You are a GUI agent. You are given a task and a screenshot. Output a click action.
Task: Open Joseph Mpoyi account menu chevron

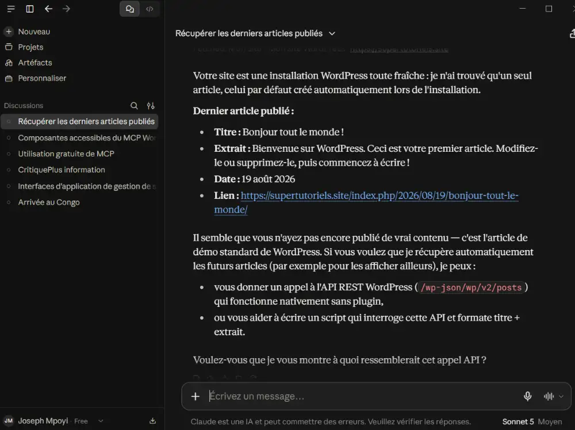101,421
